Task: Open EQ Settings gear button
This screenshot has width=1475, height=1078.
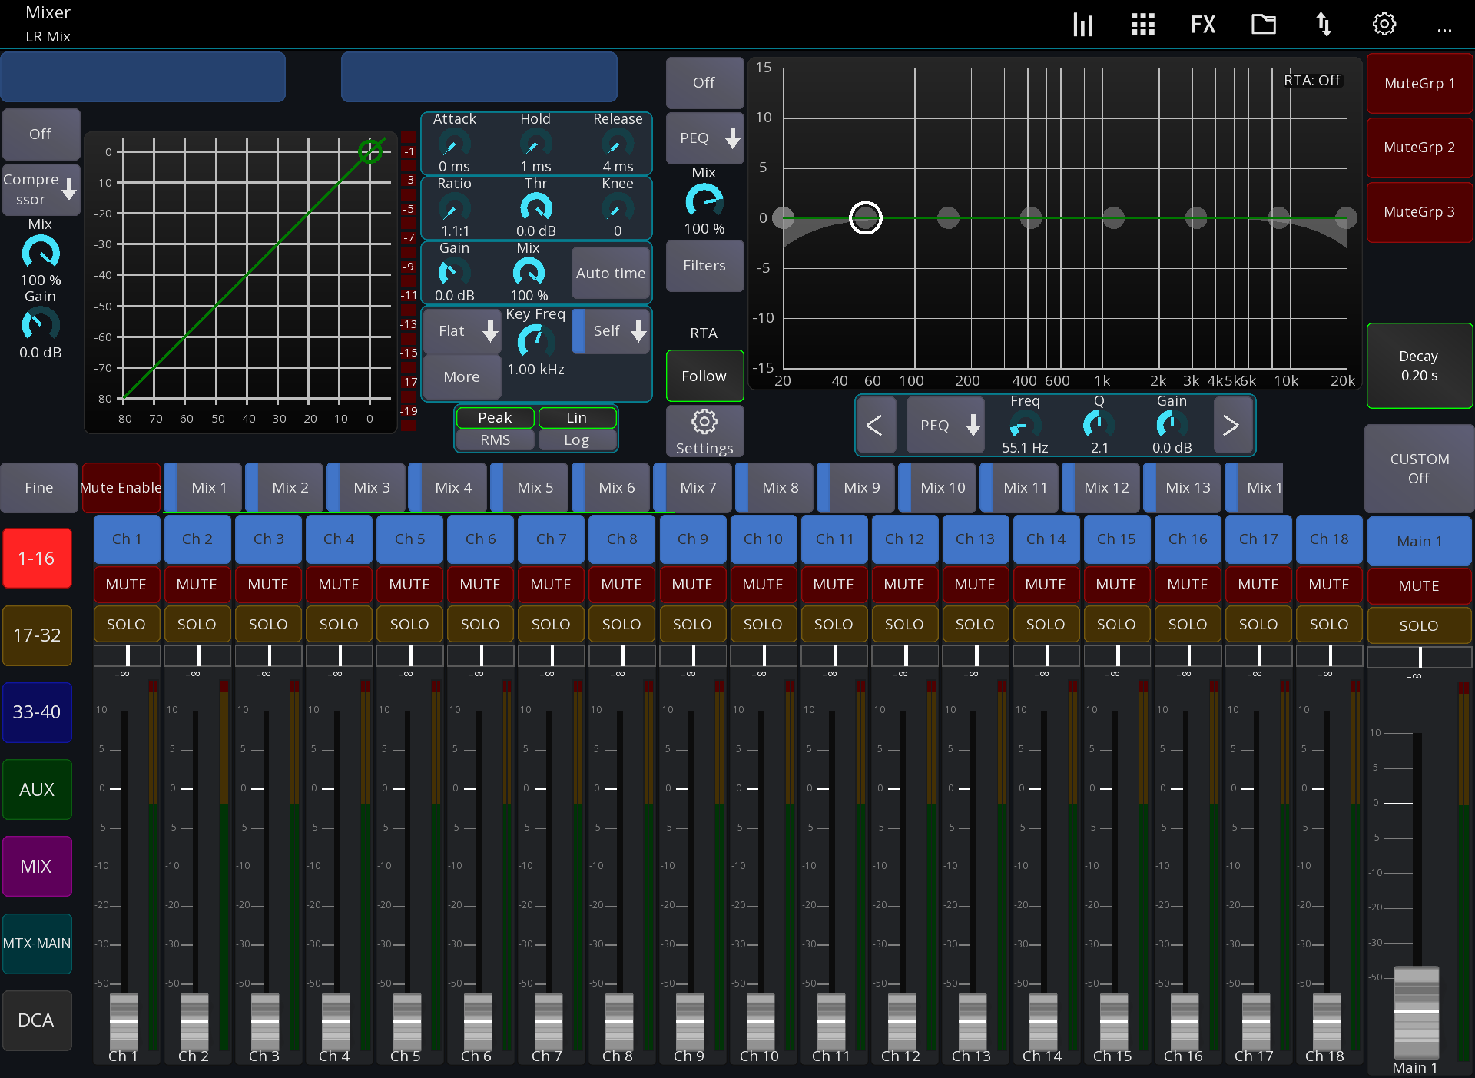Action: coord(704,431)
